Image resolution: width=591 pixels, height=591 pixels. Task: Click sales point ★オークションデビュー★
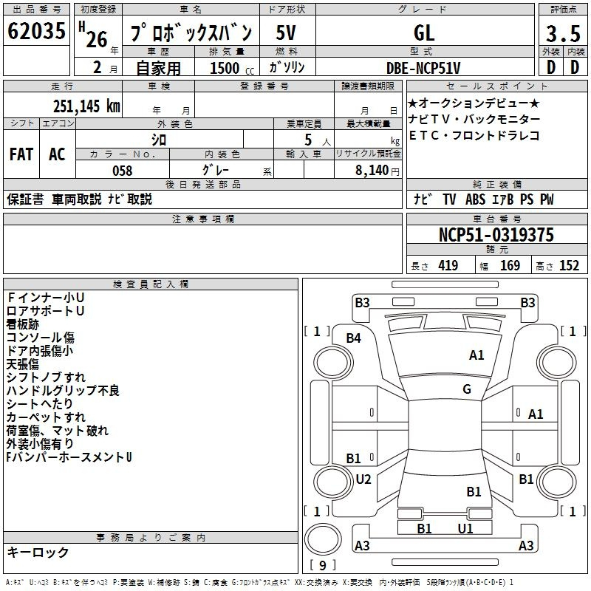point(474,103)
